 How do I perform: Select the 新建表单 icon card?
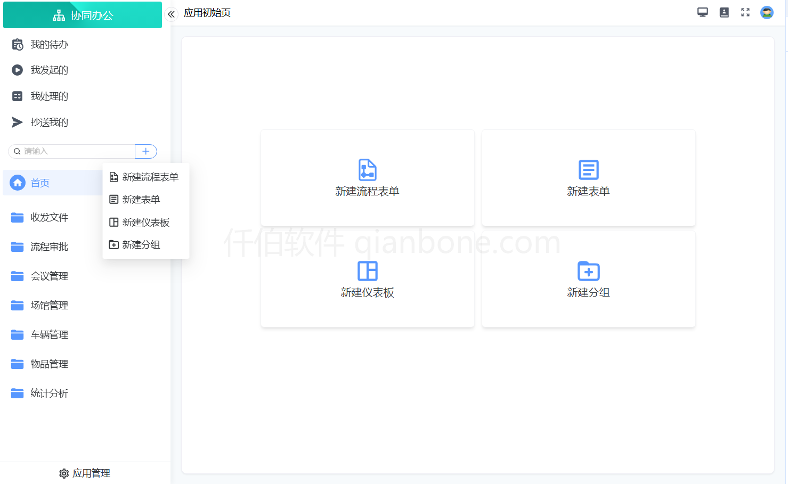point(588,169)
